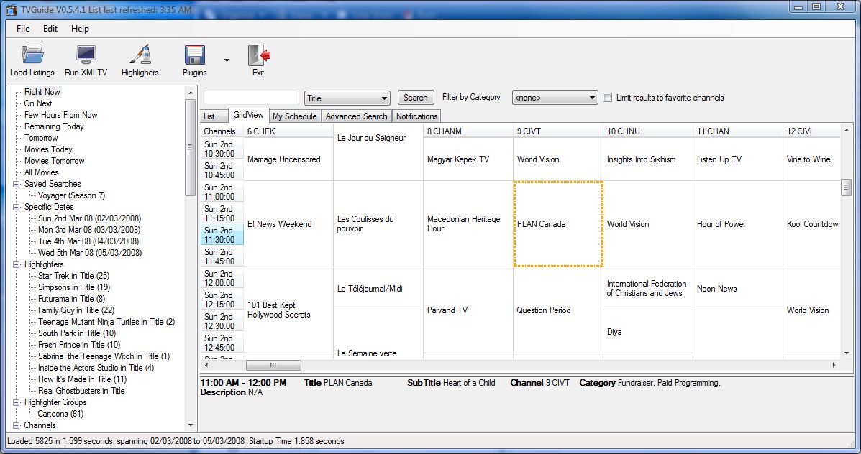Image resolution: width=861 pixels, height=454 pixels.
Task: Click inside the search text box
Action: 250,96
